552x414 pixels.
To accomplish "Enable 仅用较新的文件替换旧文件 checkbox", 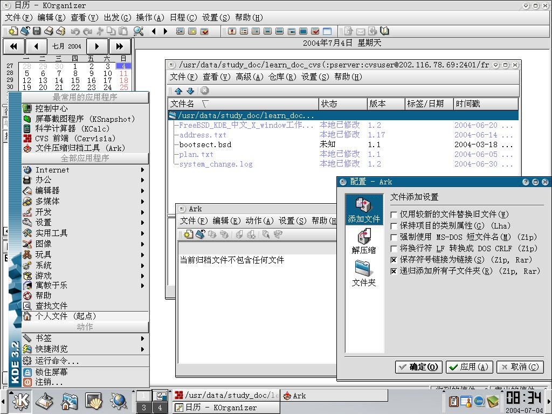I will (x=394, y=215).
